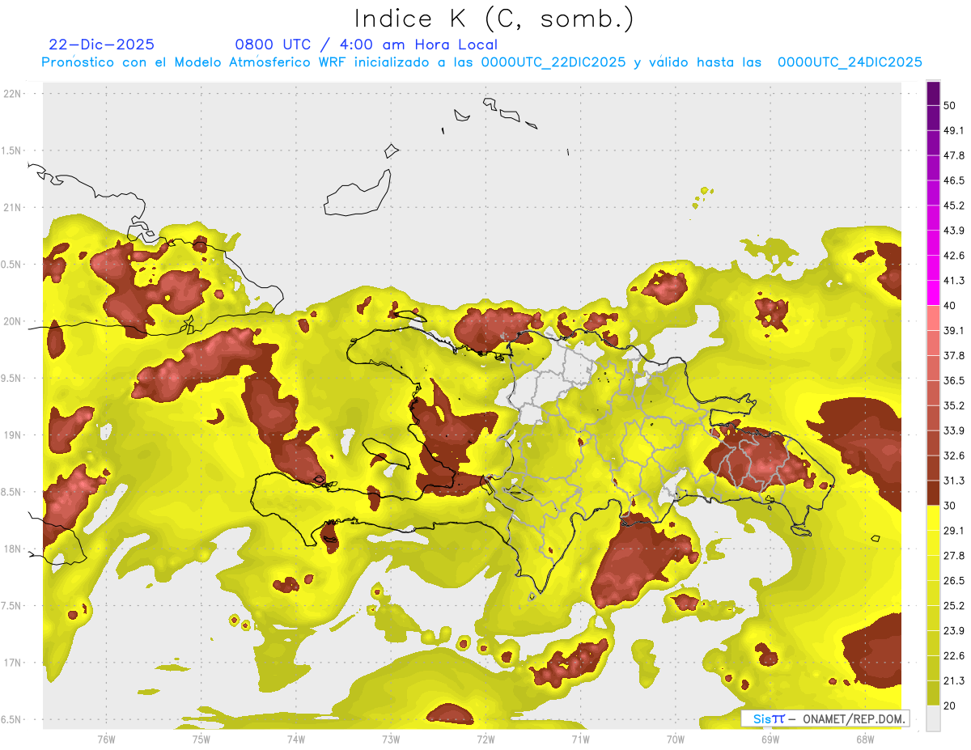Click the "72W" longitude label
This screenshot has width=971, height=750.
pyautogui.click(x=485, y=739)
